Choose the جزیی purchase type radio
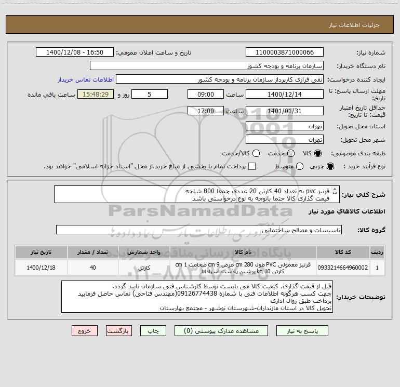The image size is (400, 387). coord(330,166)
